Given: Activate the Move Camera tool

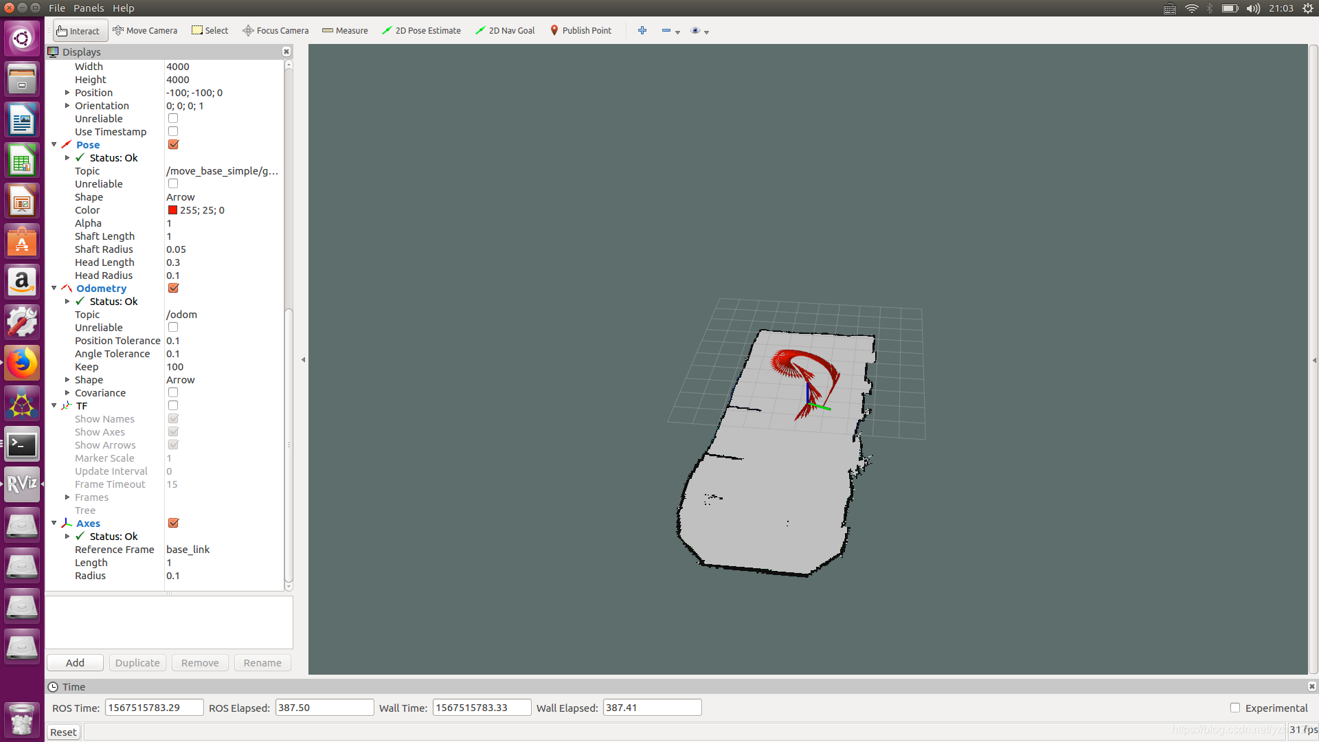Looking at the screenshot, I should (145, 31).
